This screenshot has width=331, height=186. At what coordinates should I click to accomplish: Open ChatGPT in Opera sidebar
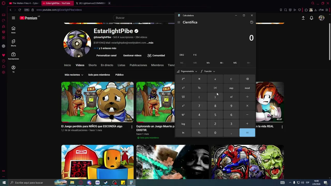click(x=4, y=46)
